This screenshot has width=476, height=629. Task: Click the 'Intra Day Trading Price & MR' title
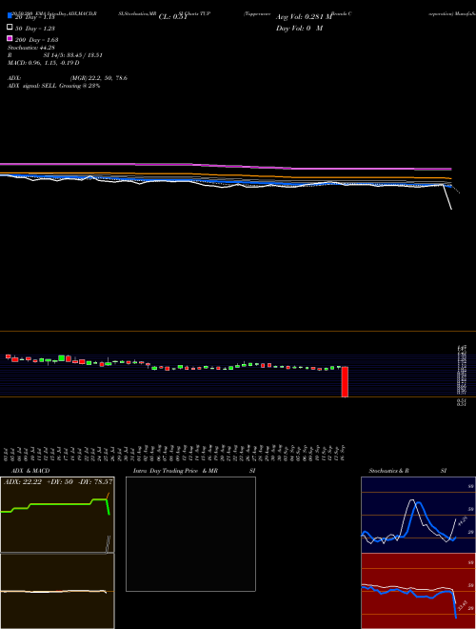pos(175,471)
